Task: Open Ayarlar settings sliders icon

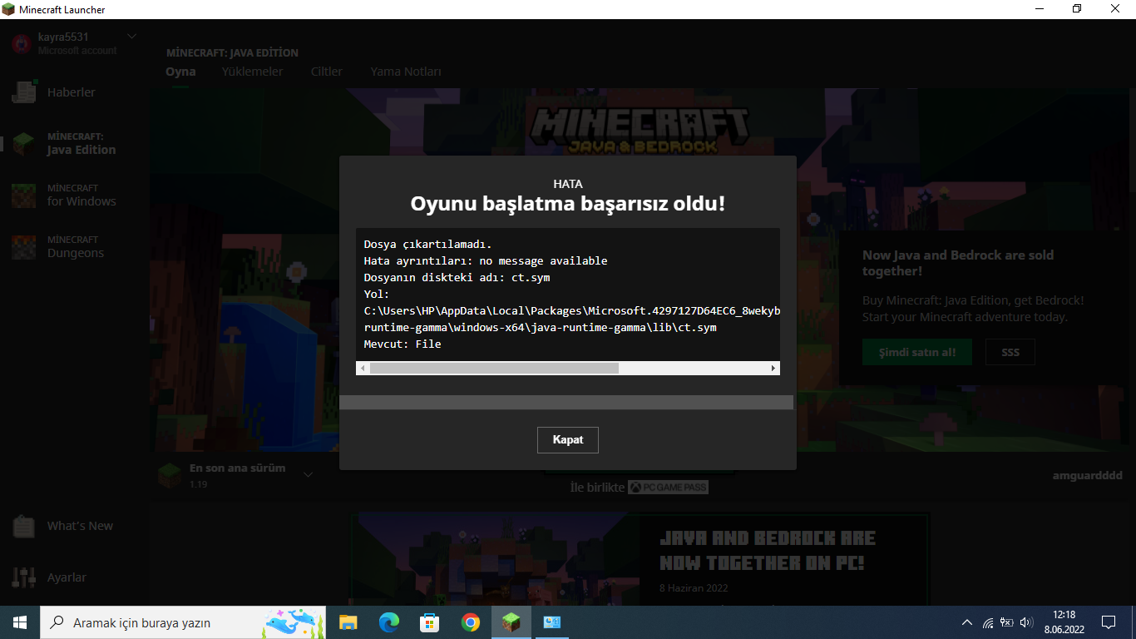Action: point(23,577)
